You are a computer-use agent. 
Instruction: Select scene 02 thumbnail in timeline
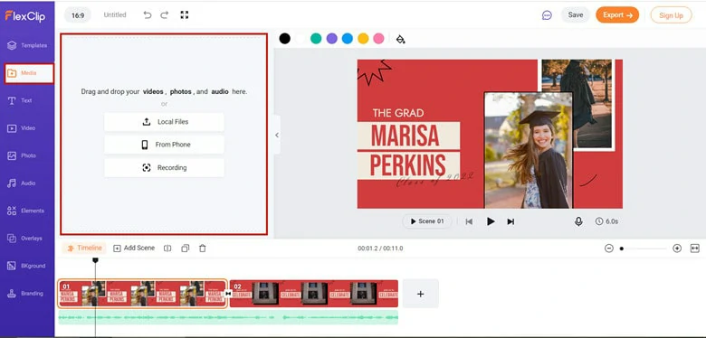[314, 294]
